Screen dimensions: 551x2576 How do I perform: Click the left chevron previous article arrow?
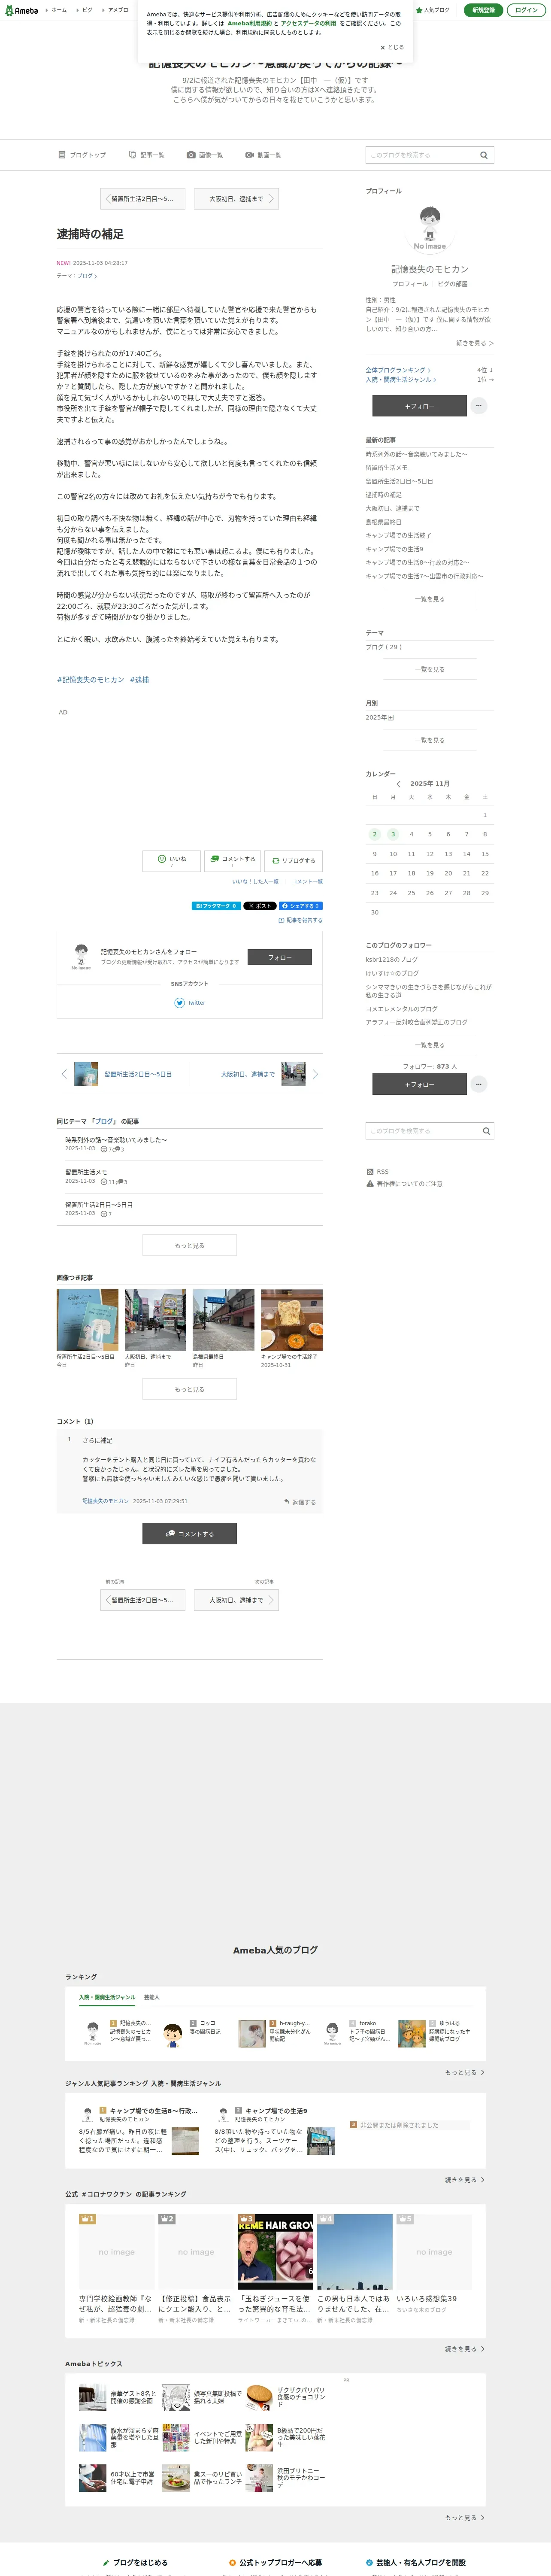click(64, 1074)
